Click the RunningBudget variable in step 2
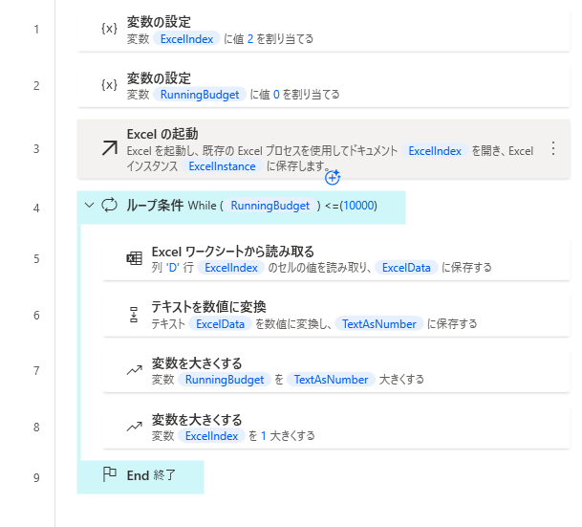 click(x=200, y=95)
